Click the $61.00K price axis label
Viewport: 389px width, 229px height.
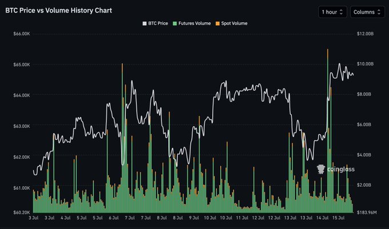pos(22,188)
